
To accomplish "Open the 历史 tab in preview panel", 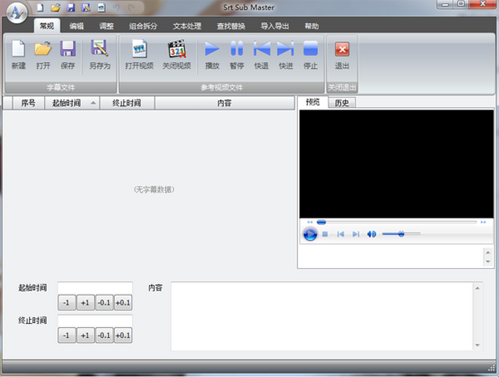I will (x=342, y=103).
